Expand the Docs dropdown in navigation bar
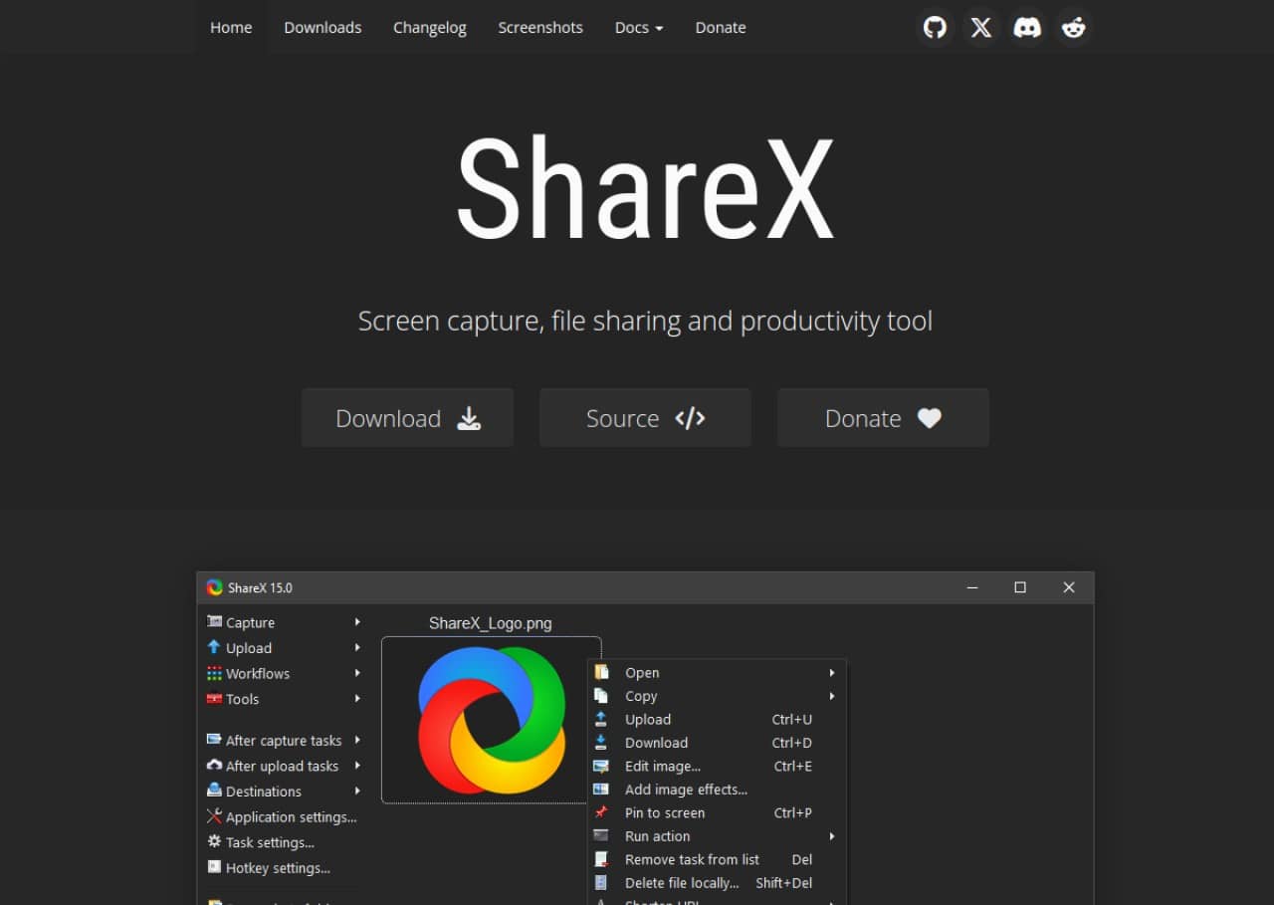Image resolution: width=1274 pixels, height=905 pixels. click(639, 27)
